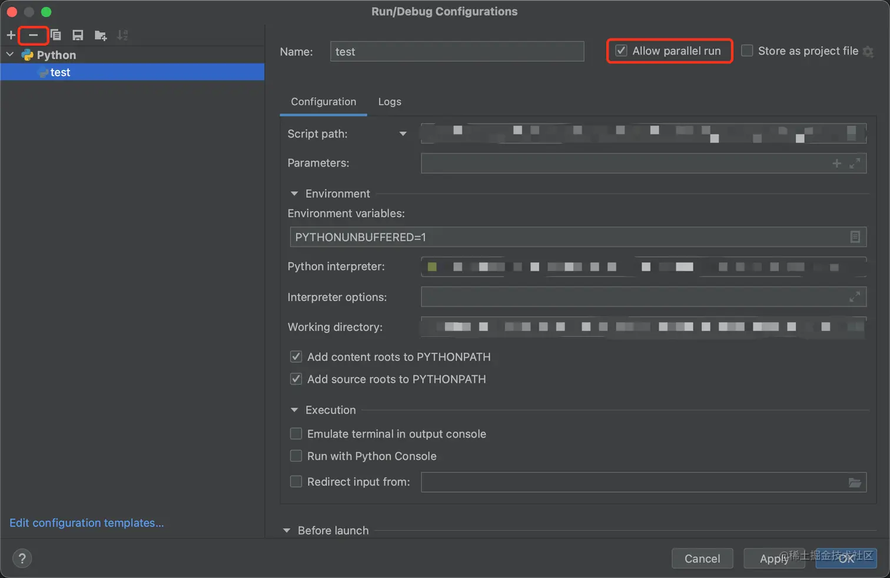Image resolution: width=890 pixels, height=578 pixels.
Task: Click the Python icon in the tree
Action: coord(27,55)
